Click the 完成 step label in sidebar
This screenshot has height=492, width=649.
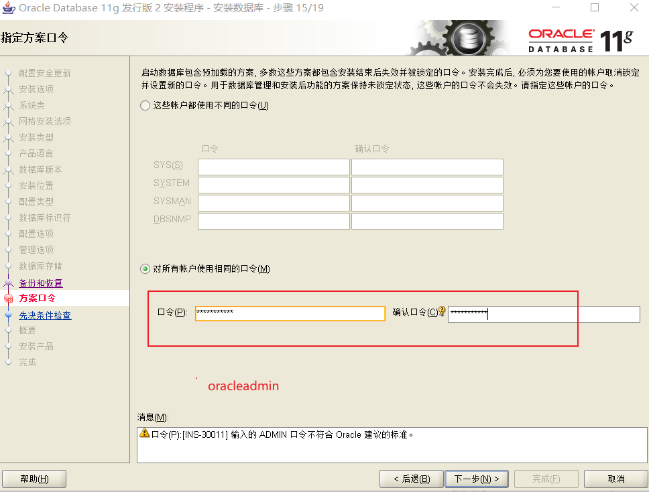pyautogui.click(x=27, y=363)
